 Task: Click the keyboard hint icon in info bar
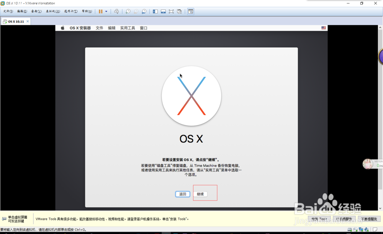click(4, 219)
